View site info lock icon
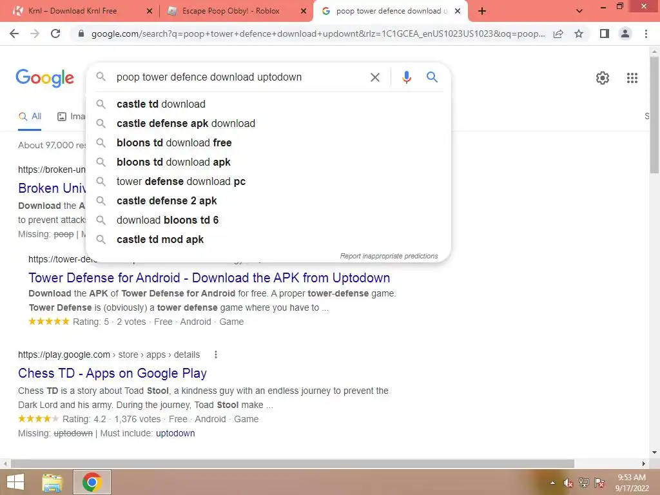Screen dimensions: 660x495 (81, 34)
